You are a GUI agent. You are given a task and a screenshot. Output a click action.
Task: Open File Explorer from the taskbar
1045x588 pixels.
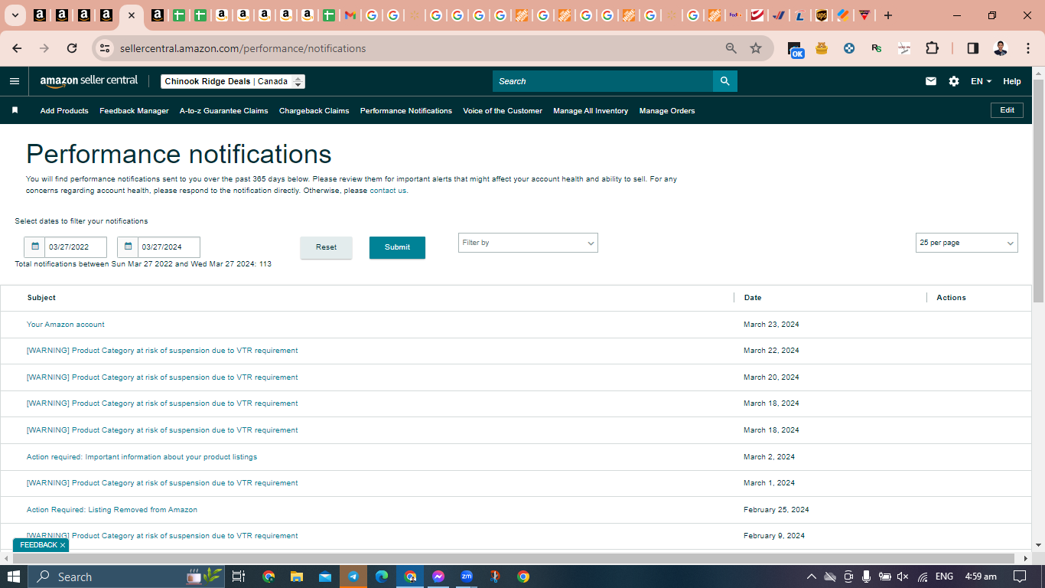[296, 577]
